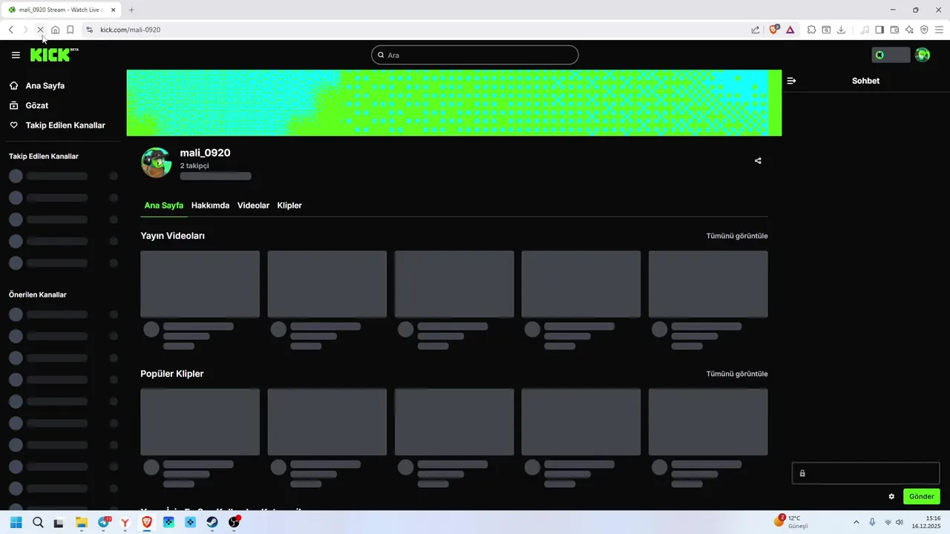This screenshot has width=950, height=534.
Task: Open the media control music note icon
Action: pos(865,30)
